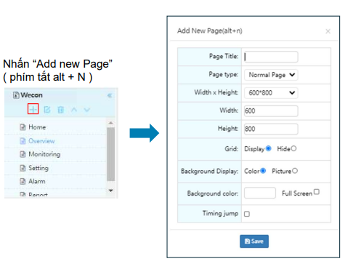Image resolution: width=345 pixels, height=272 pixels.
Task: Click the Save button
Action: 254,241
